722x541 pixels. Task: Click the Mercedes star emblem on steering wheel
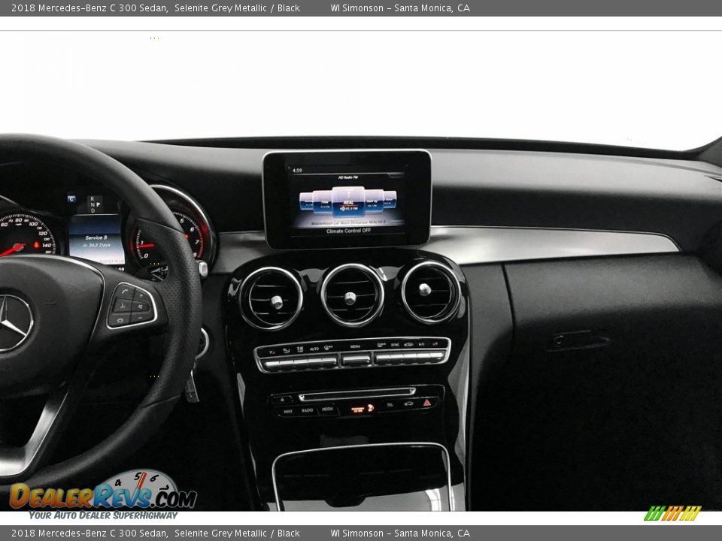point(13,322)
